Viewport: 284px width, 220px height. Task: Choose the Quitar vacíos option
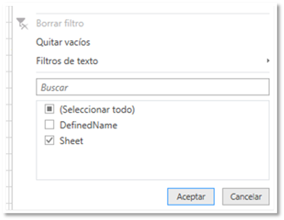pyautogui.click(x=63, y=42)
